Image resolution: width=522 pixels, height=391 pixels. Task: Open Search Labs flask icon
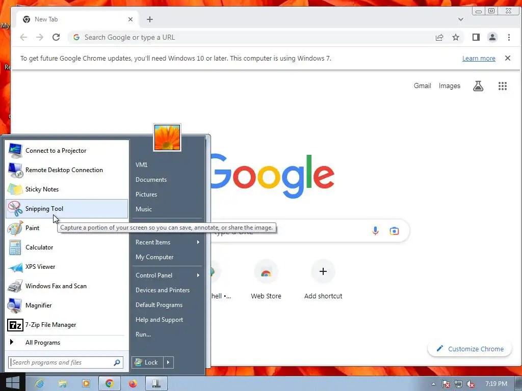tap(478, 86)
